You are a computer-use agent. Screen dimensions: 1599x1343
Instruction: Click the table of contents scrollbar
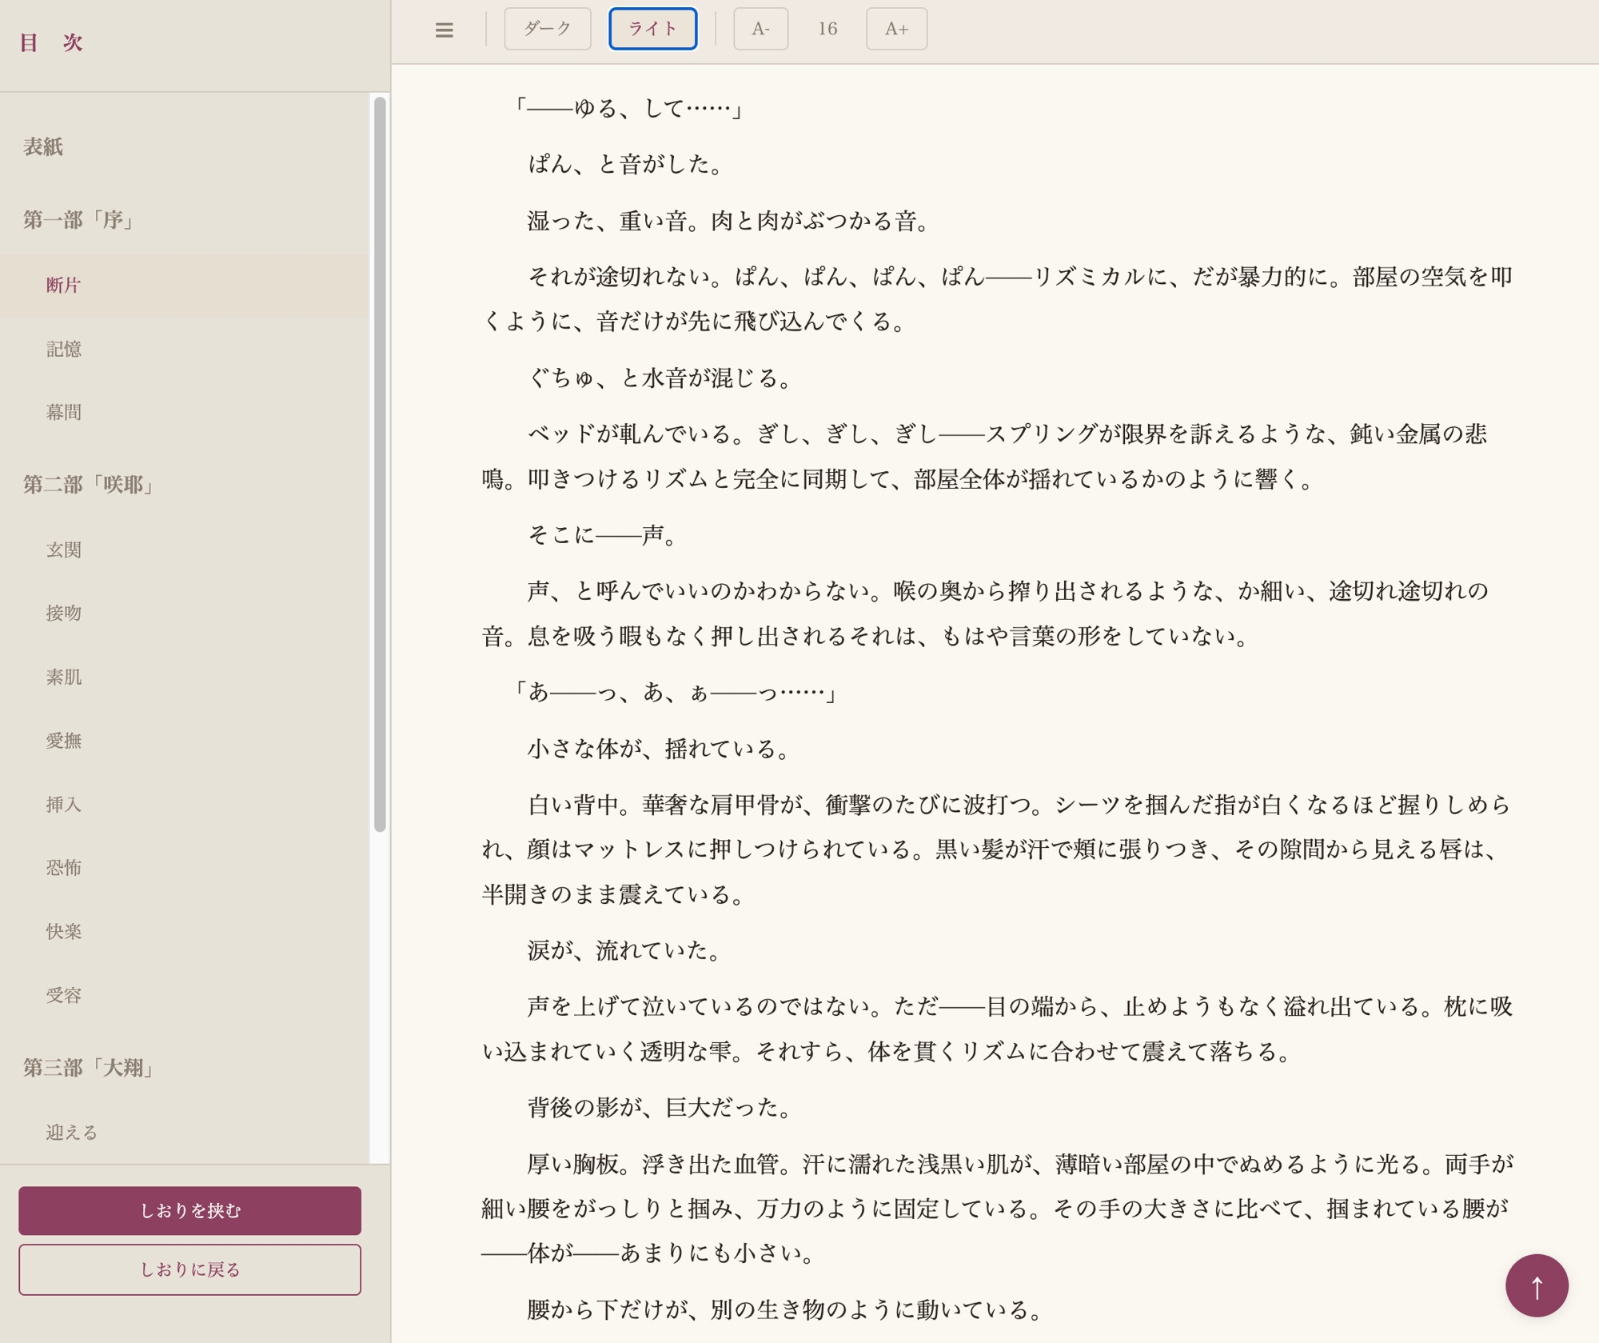[380, 464]
